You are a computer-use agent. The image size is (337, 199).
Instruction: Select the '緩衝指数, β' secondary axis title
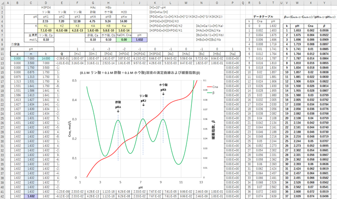pos(213,130)
